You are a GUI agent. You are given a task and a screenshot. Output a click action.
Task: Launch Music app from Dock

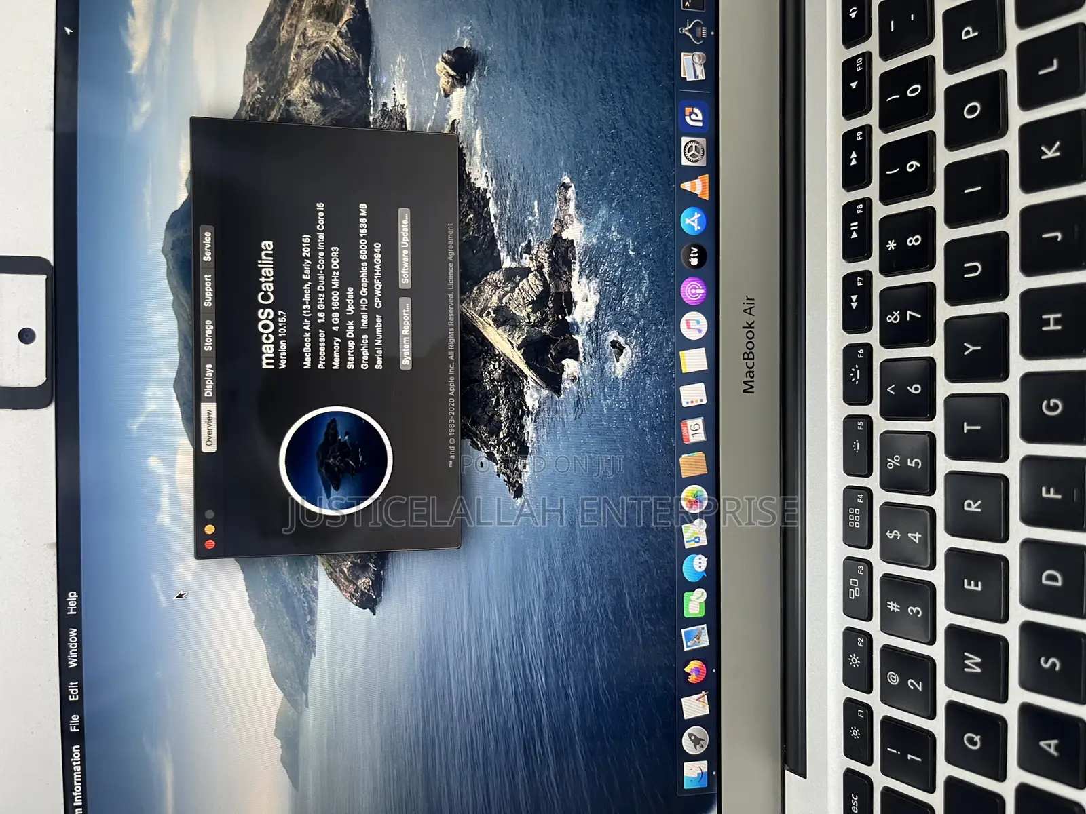pos(694,326)
